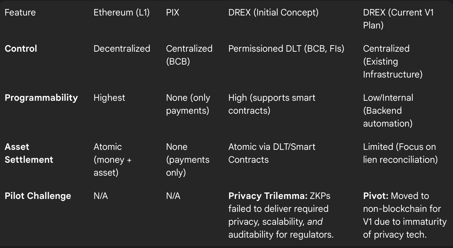Screen dimensions: 453x248
Task: Select the Asset Settlement row label
Action: (29, 153)
